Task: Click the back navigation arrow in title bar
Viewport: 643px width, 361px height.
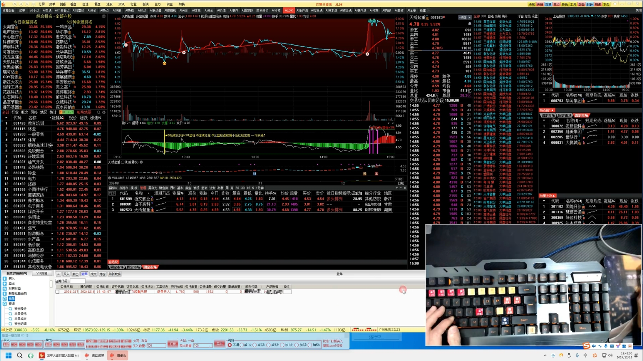Action: tap(21, 4)
